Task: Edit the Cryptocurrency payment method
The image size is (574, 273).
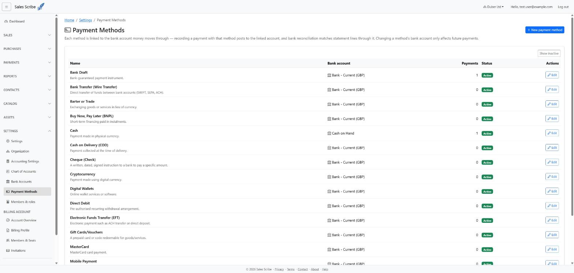Action: (552, 177)
